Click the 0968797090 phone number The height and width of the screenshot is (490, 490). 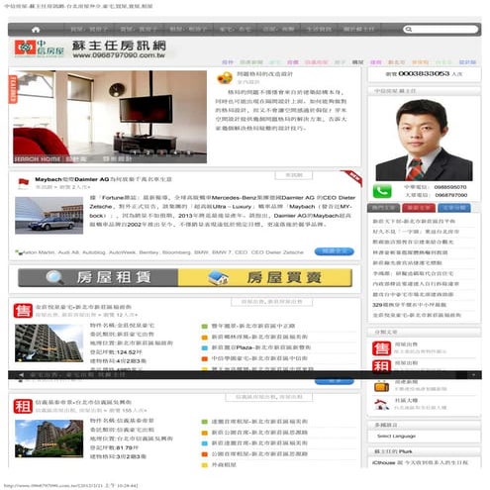(450, 195)
